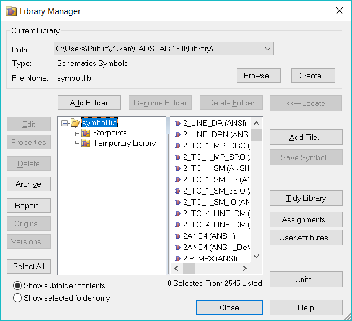
Task: Select the 2_TO_1_SM_3S symbol entry
Action: click(217, 179)
